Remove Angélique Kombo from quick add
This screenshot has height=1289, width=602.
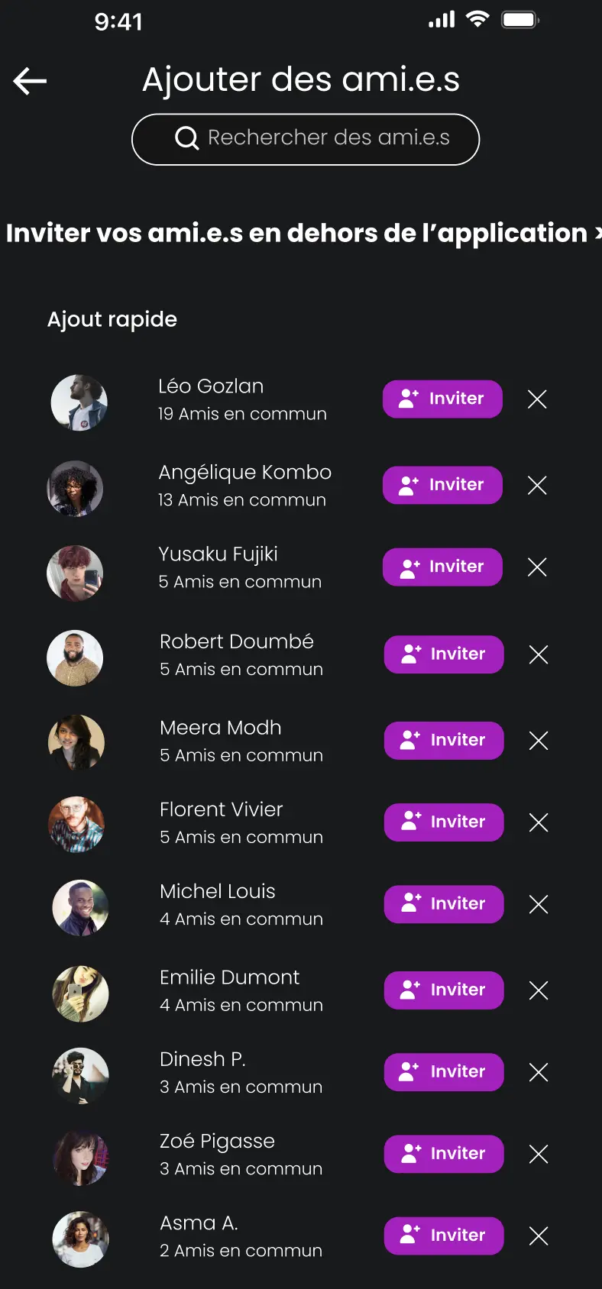pyautogui.click(x=537, y=486)
